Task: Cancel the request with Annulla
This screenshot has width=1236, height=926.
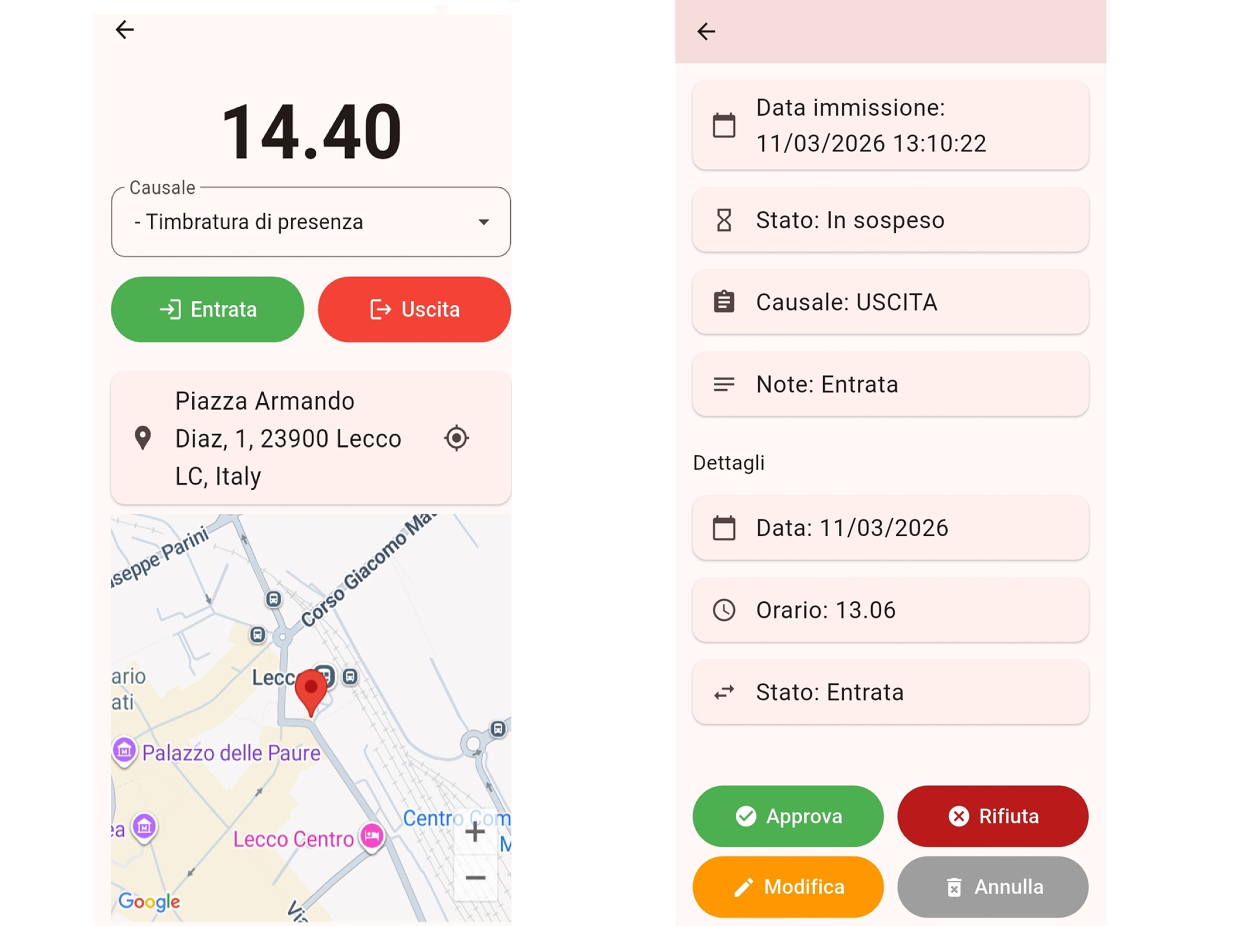Action: click(x=993, y=887)
